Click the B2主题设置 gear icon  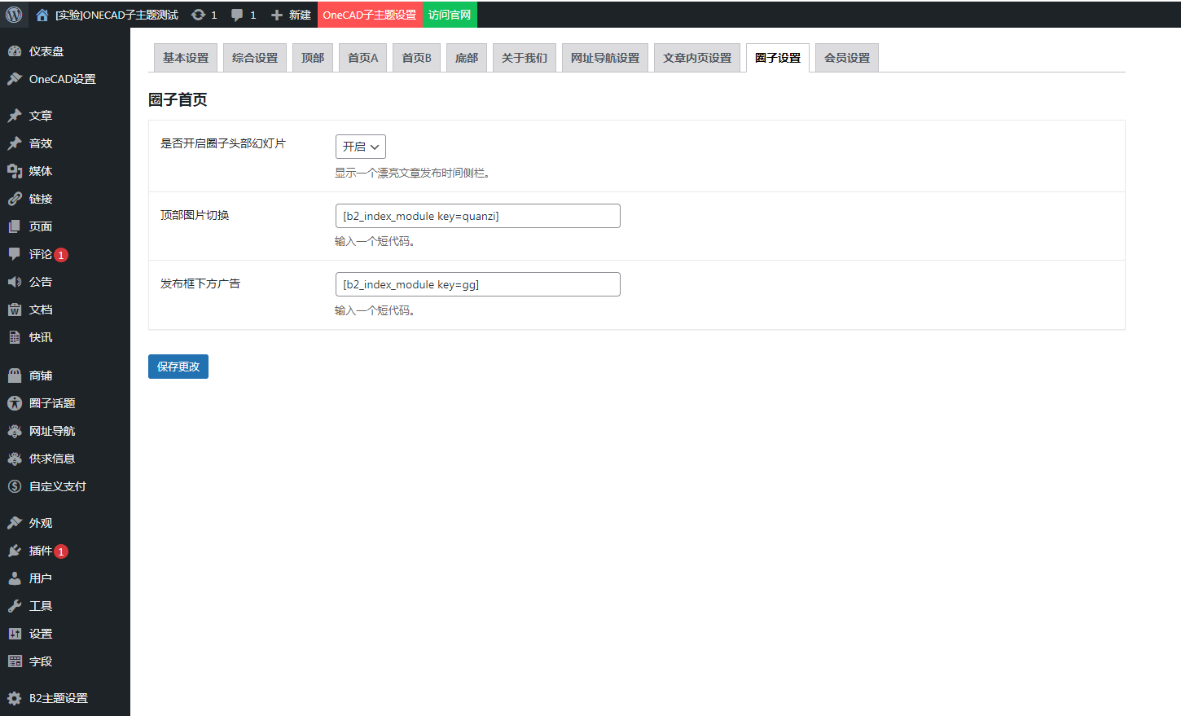click(x=15, y=698)
